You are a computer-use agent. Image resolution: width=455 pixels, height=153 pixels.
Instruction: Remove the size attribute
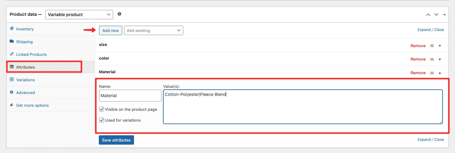tap(418, 46)
